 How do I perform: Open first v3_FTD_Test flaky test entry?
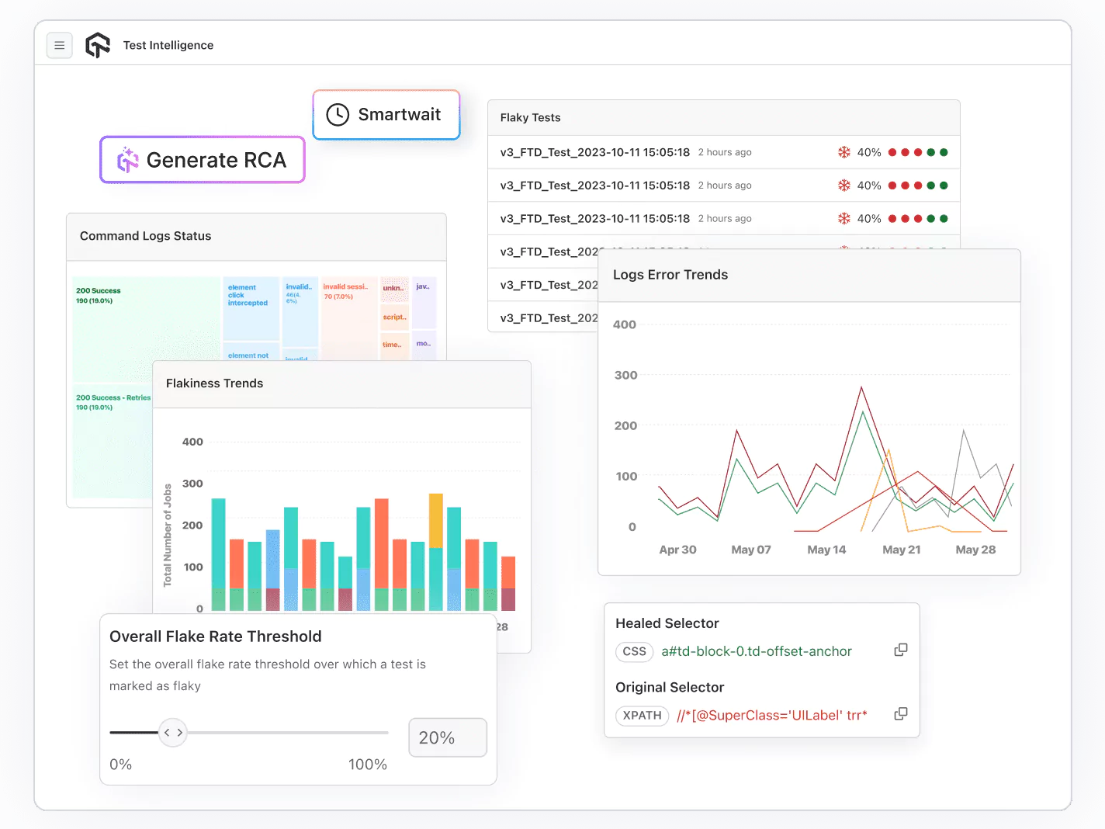point(594,152)
